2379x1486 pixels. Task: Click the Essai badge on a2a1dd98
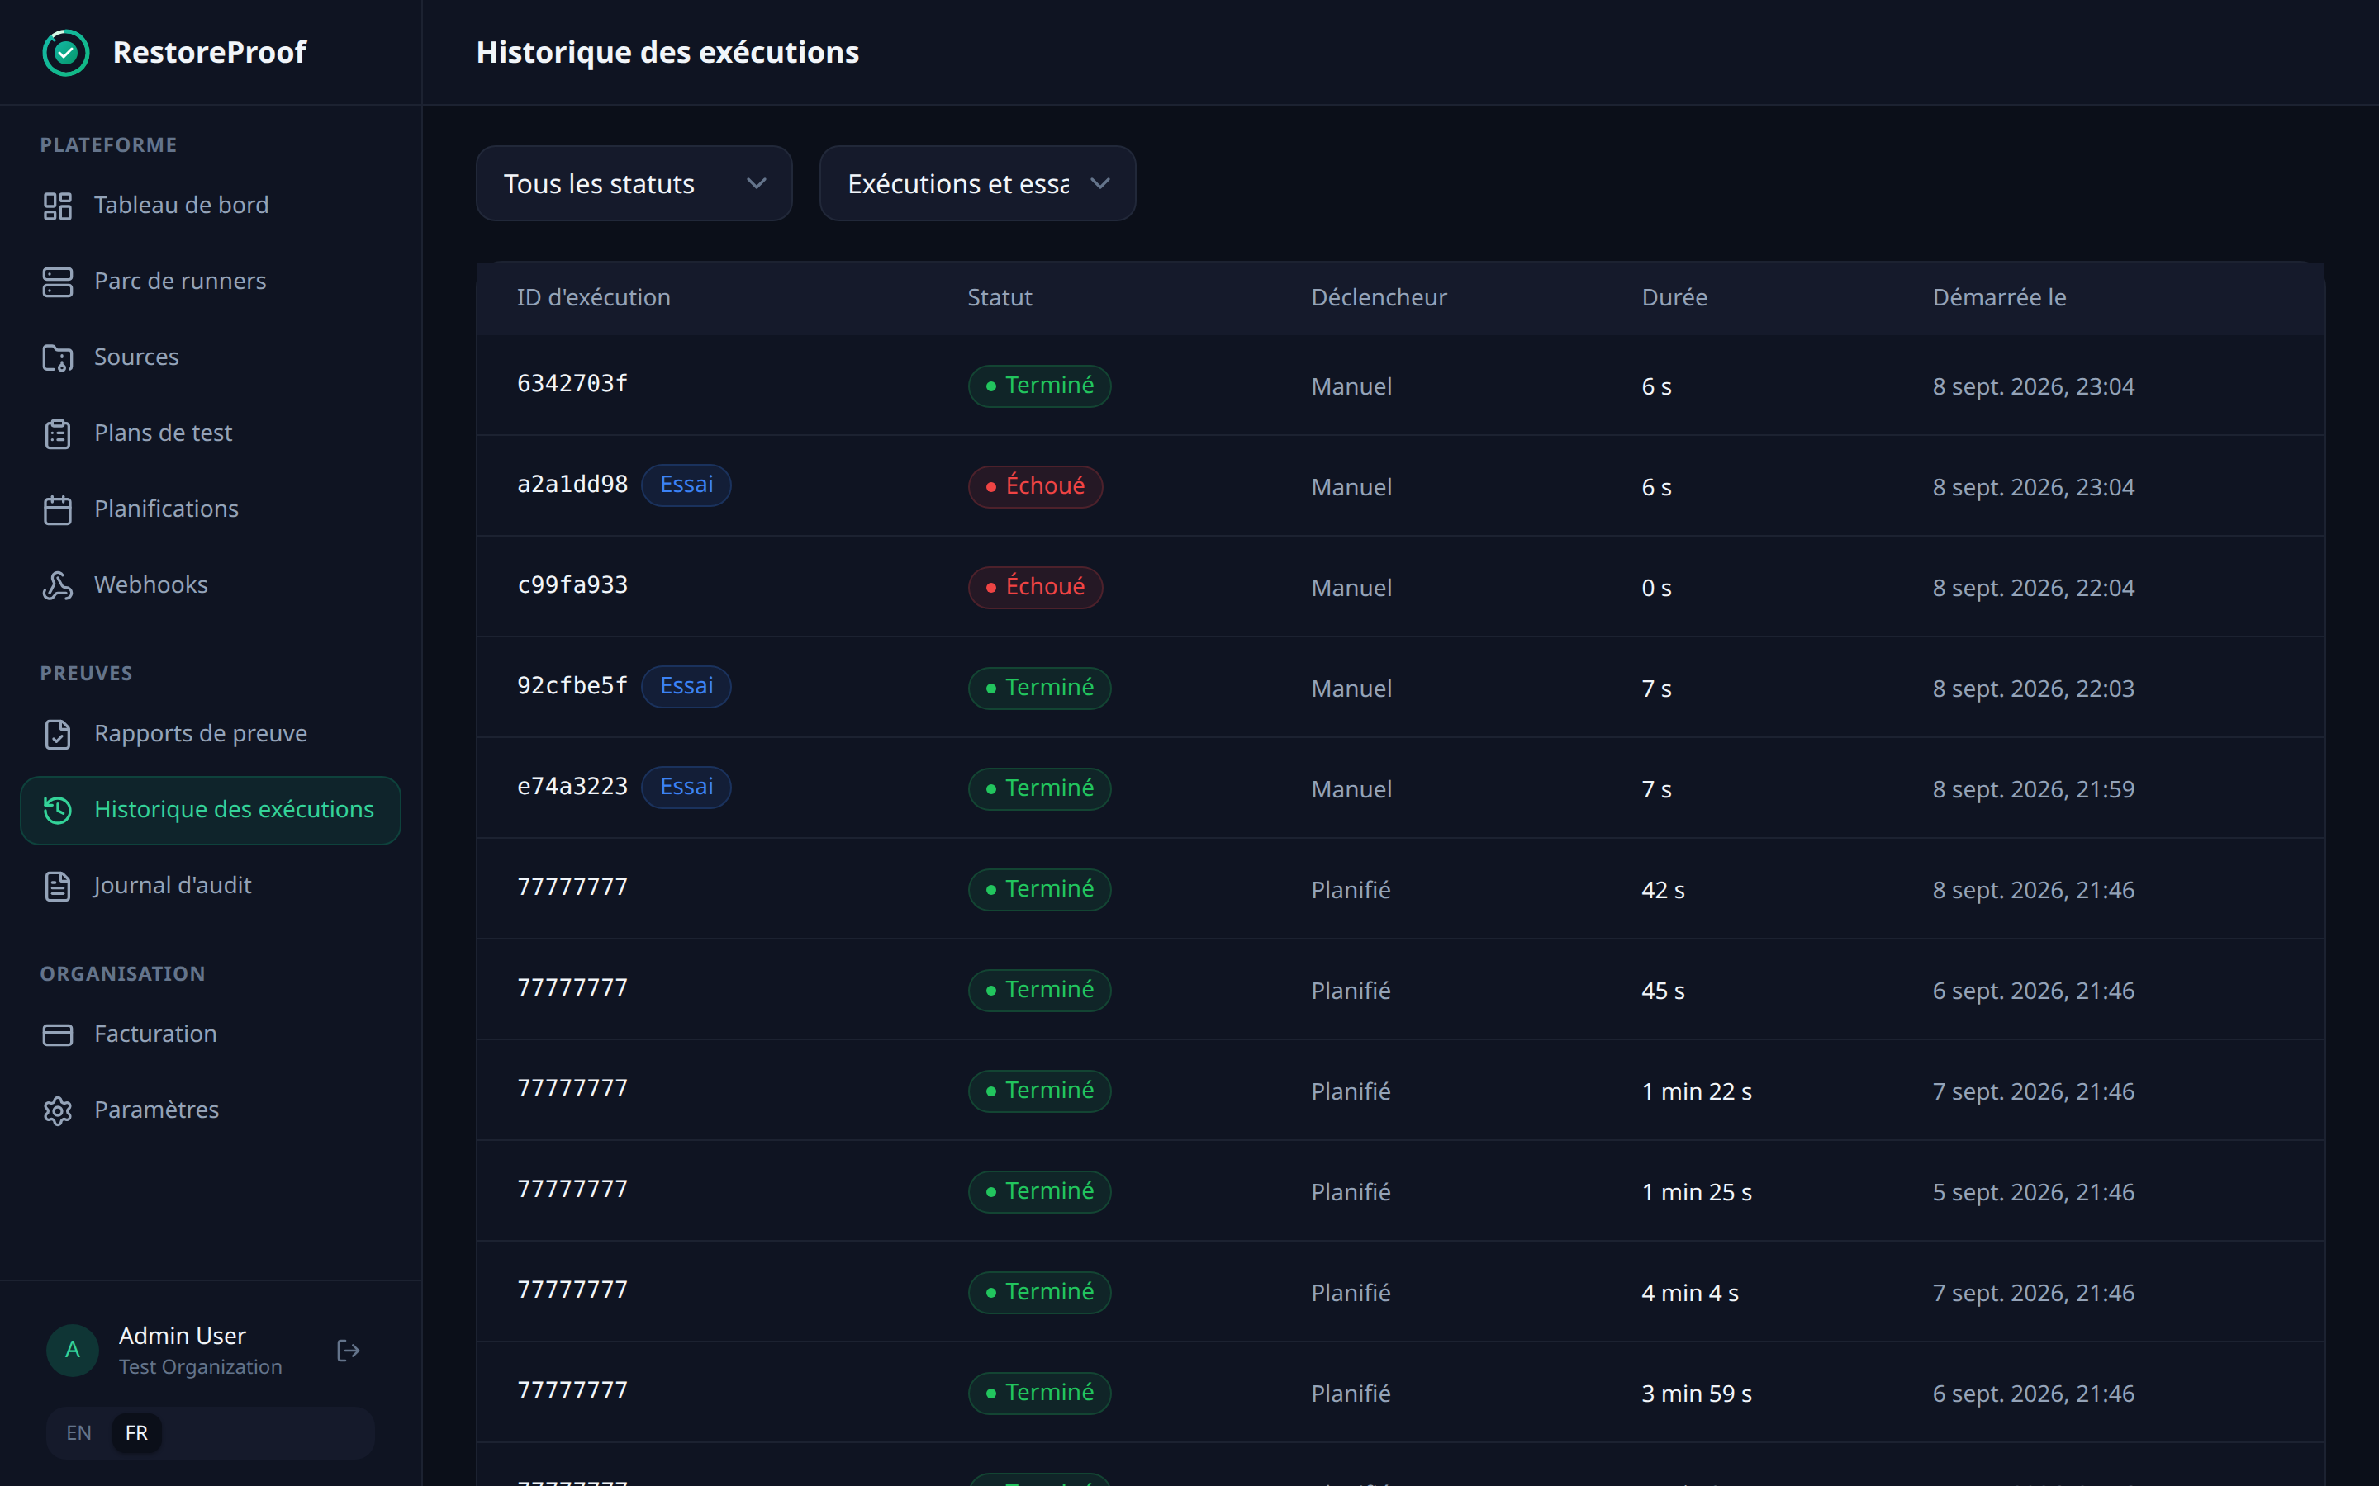point(686,485)
